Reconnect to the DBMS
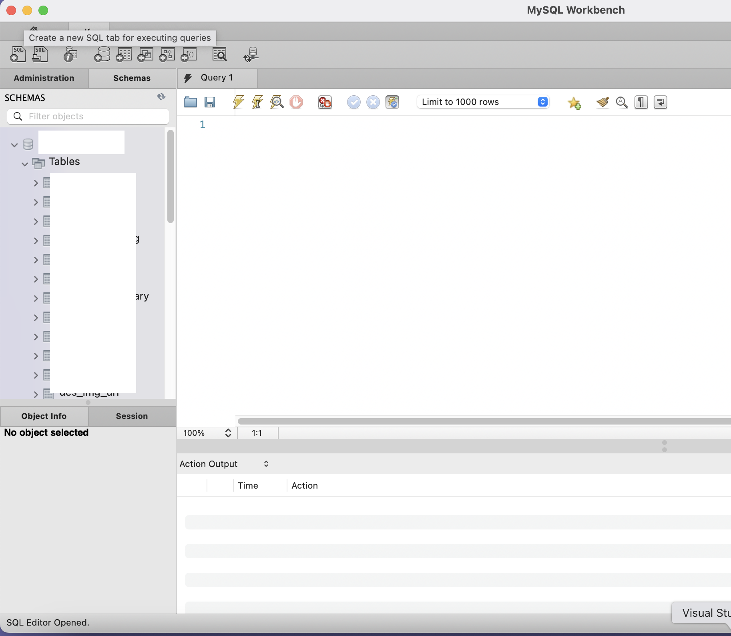The height and width of the screenshot is (636, 731). [250, 54]
